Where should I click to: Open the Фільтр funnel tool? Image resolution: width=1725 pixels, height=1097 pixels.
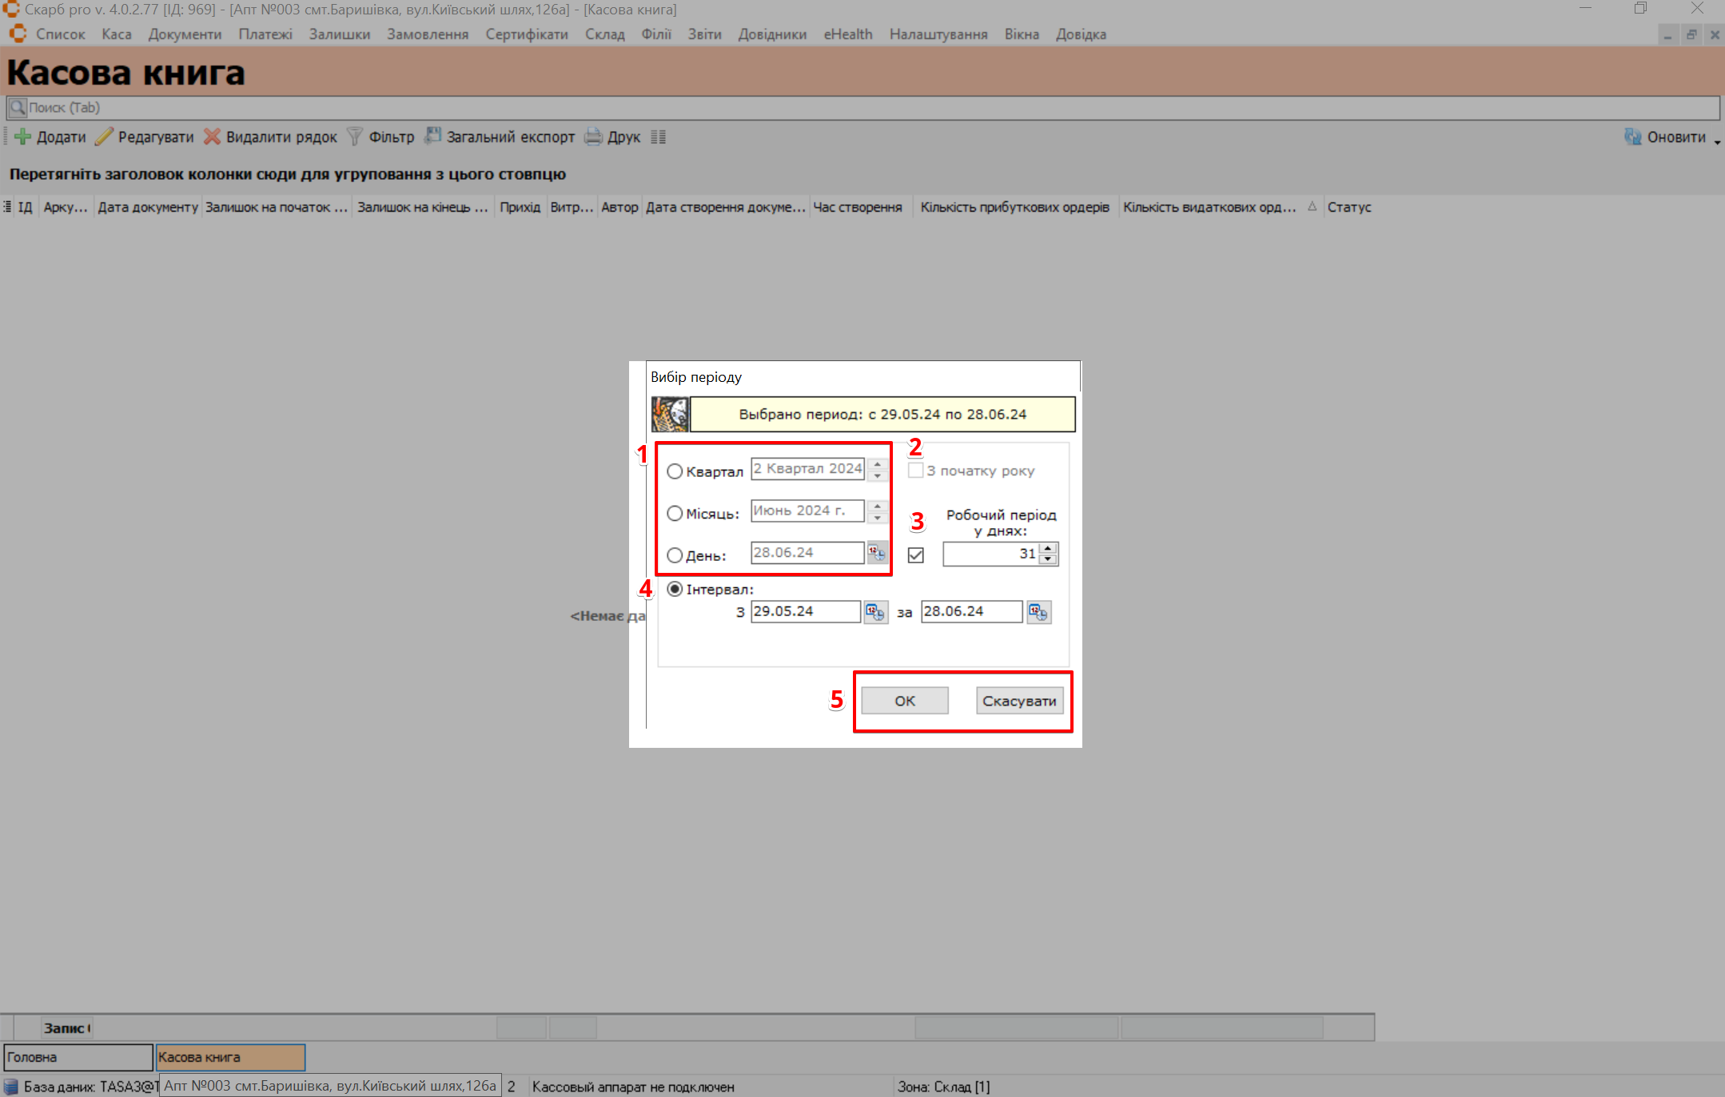[355, 137]
